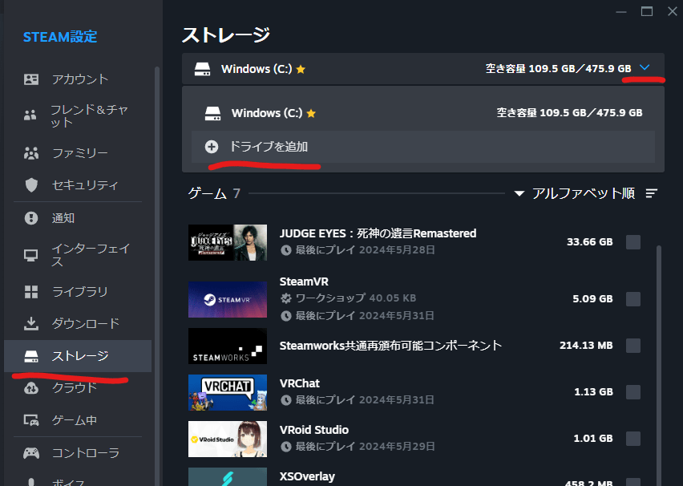The height and width of the screenshot is (486, 683).
Task: Click the clock icon under VRChat
Action: click(285, 399)
